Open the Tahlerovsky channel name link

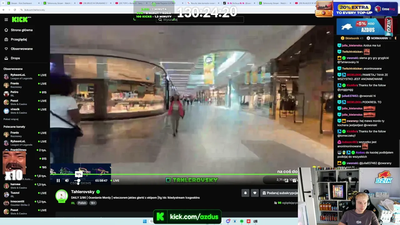82,192
